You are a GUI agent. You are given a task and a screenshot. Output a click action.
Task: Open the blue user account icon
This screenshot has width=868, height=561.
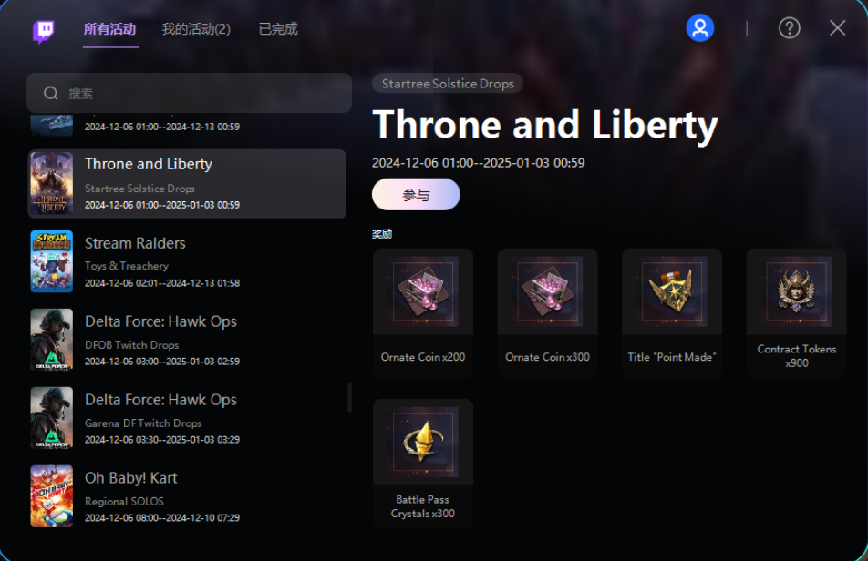699,27
